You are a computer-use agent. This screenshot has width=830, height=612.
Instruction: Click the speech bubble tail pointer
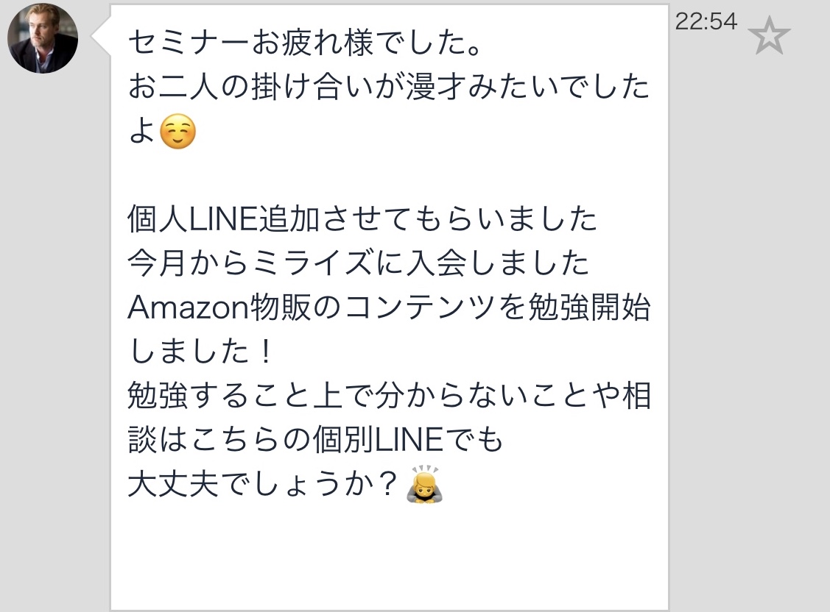[x=101, y=37]
